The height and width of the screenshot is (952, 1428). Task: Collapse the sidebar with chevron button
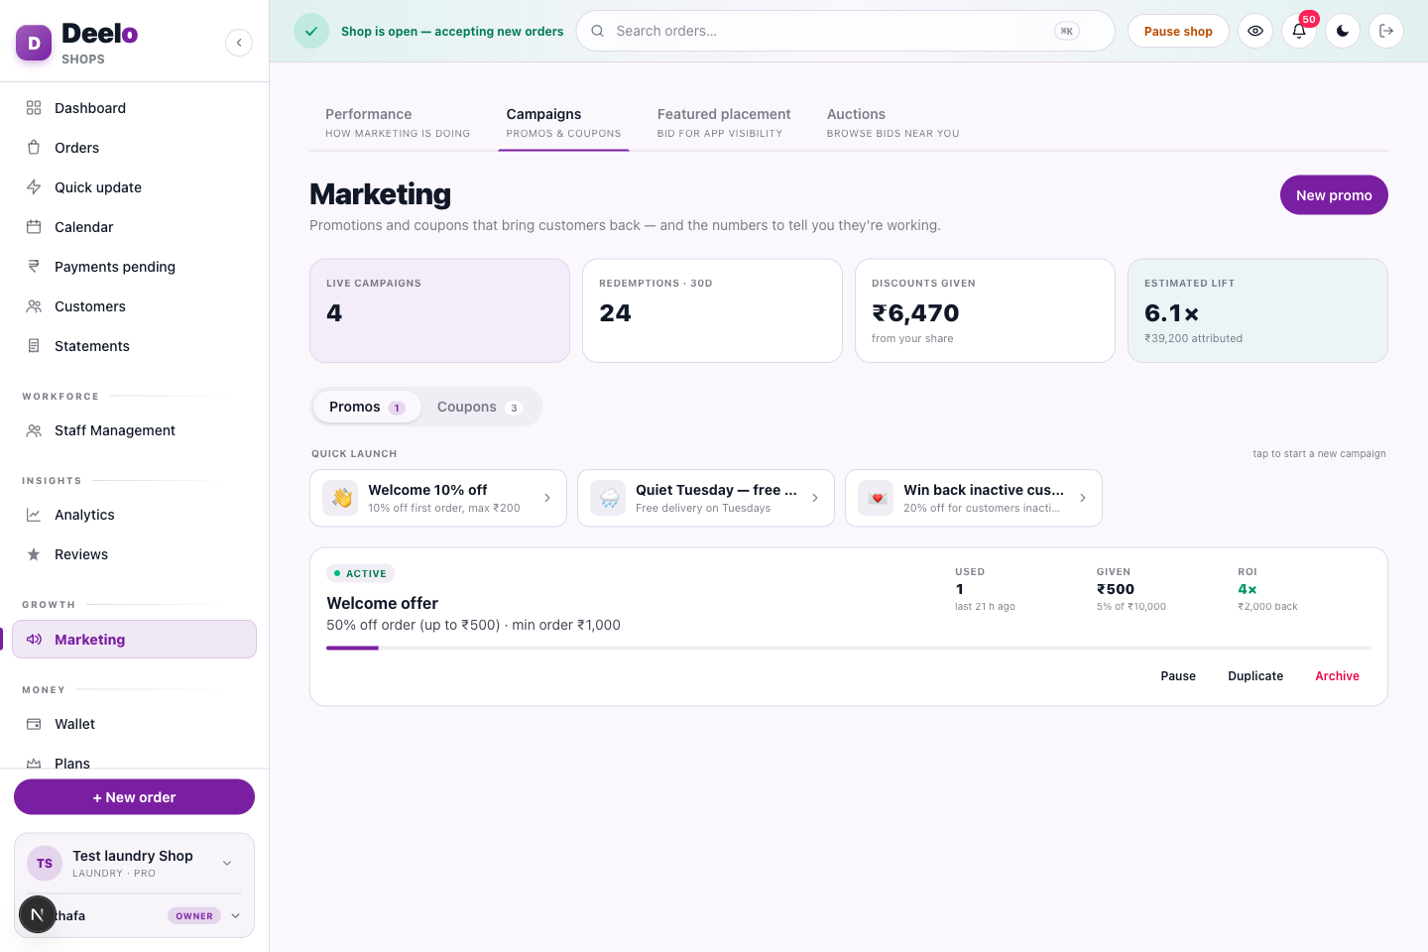239,43
